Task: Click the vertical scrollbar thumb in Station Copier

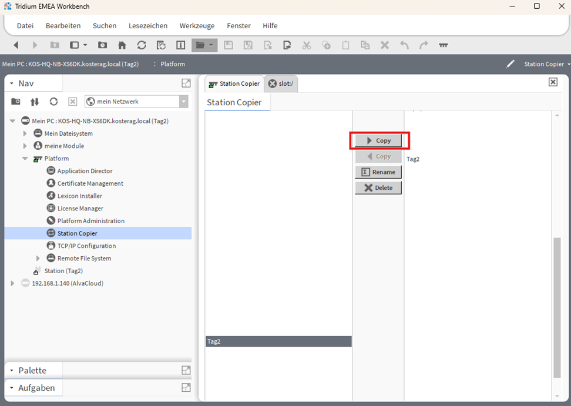Action: pos(557,308)
